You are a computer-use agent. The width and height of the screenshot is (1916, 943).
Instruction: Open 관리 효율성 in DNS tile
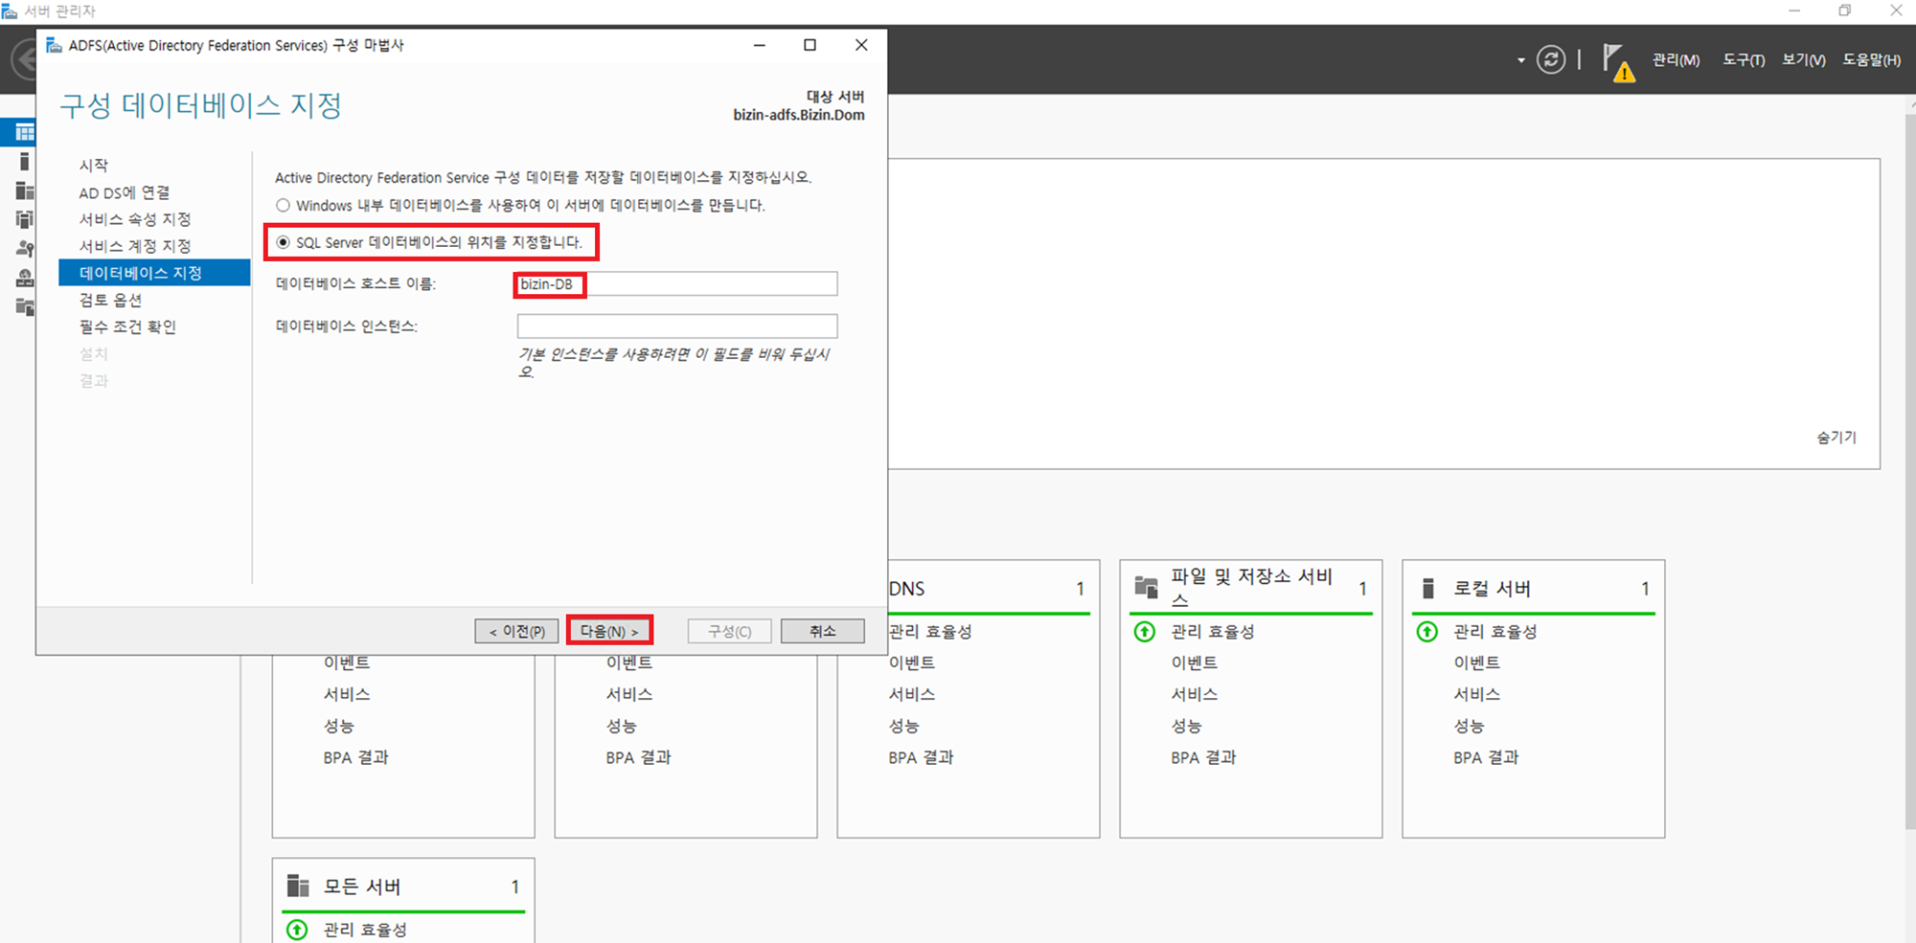[x=930, y=632]
